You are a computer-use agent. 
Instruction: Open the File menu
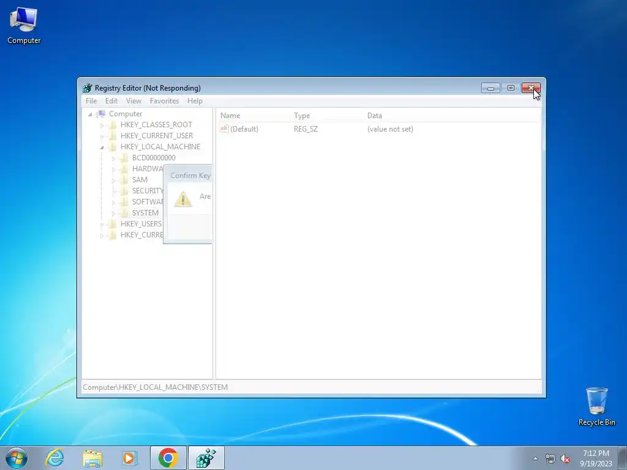pos(91,101)
